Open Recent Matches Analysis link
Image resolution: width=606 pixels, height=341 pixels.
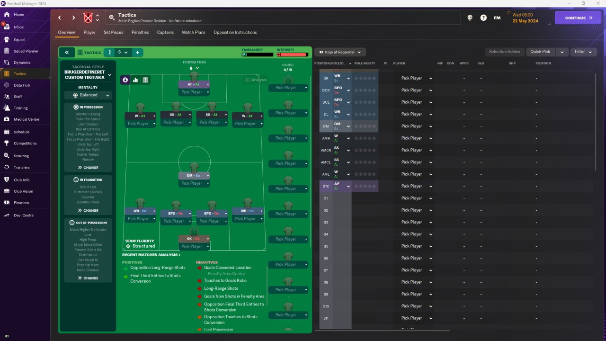click(x=151, y=255)
